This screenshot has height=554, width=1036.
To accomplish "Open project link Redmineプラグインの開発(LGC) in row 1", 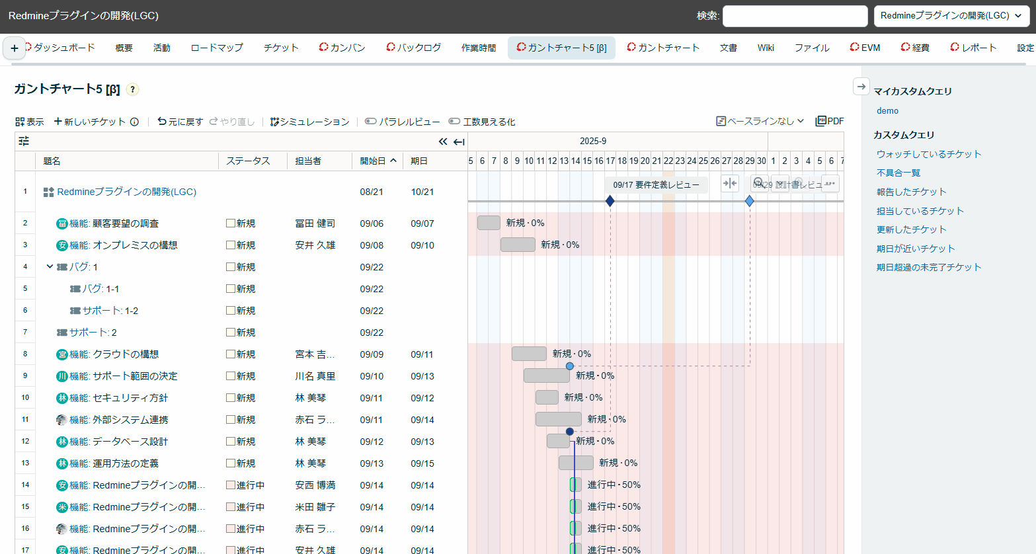I will [x=126, y=192].
